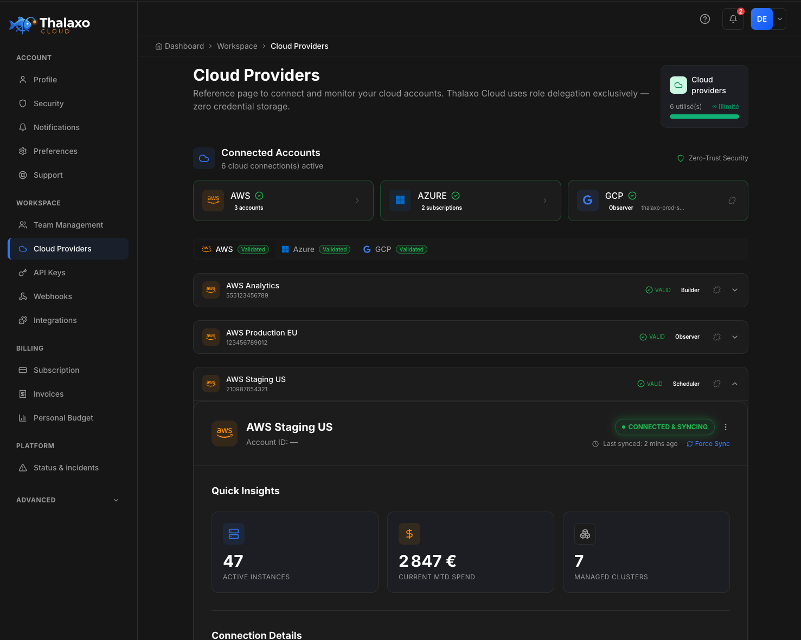801x640 pixels.
Task: Click the AZURE card chevron arrow
Action: (545, 201)
